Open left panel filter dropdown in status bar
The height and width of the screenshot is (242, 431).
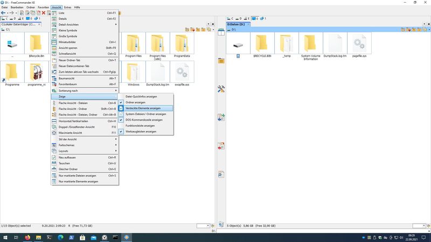tap(208, 226)
